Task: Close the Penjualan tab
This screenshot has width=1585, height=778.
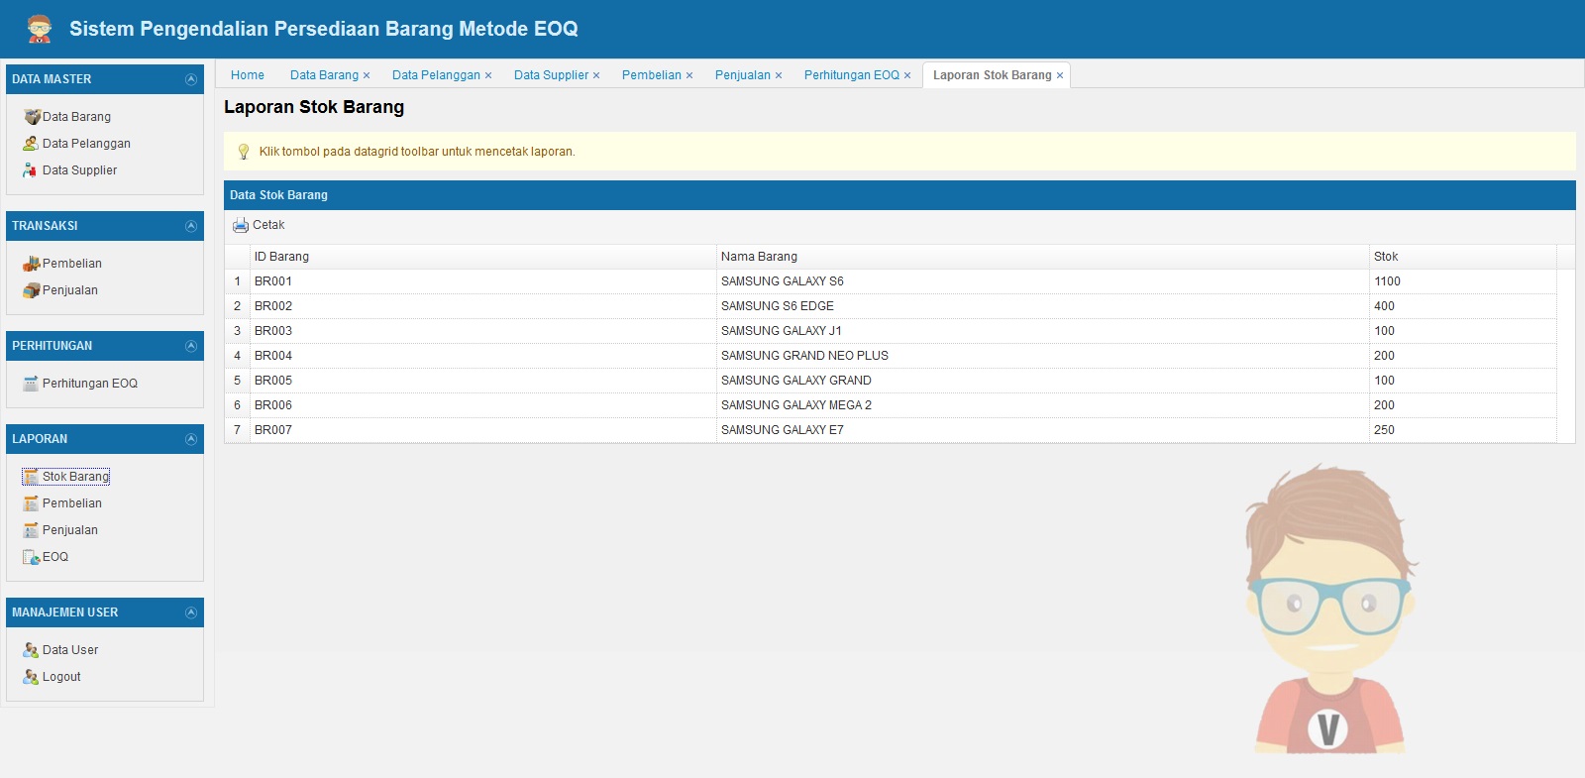Action: pyautogui.click(x=779, y=76)
